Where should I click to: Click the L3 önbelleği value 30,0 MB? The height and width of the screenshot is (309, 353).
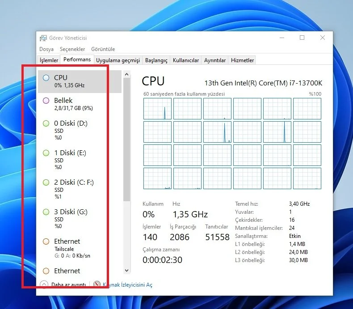pyautogui.click(x=298, y=260)
